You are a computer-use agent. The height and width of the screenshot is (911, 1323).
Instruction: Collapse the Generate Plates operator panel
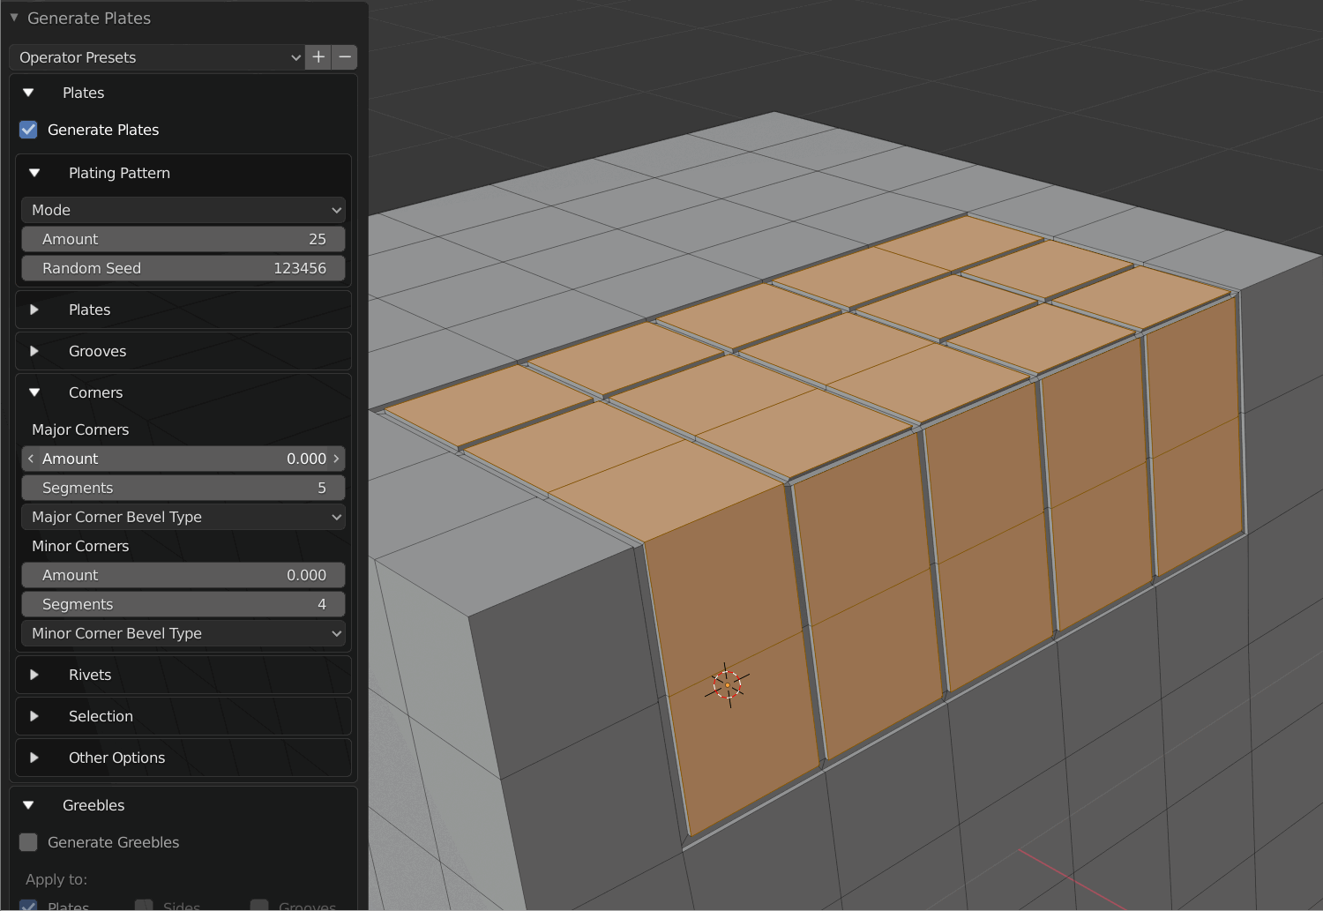click(x=14, y=18)
